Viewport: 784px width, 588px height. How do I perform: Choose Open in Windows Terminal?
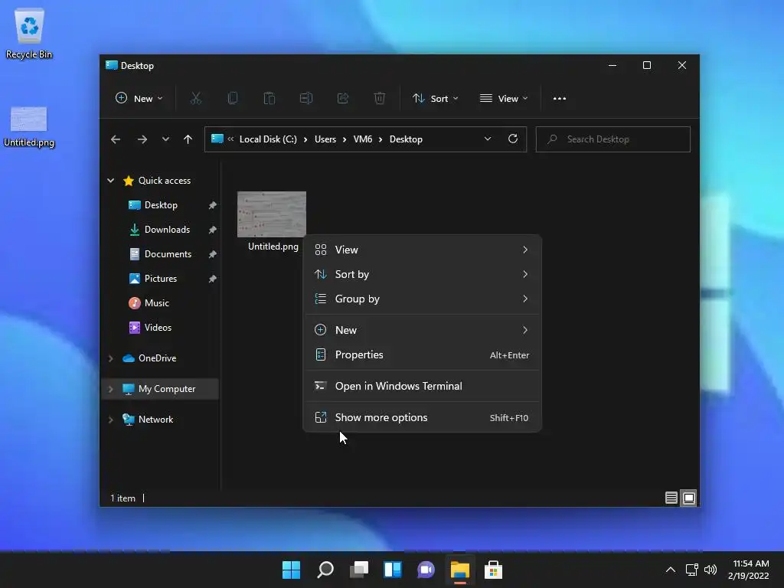tap(422, 386)
